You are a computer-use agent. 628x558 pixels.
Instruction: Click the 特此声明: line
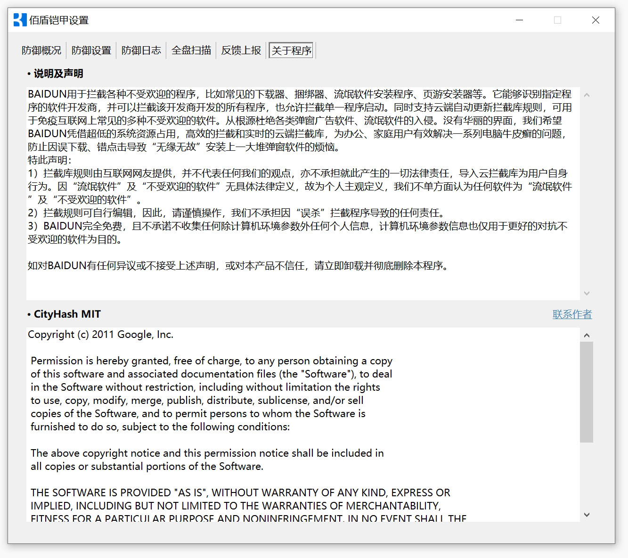[x=49, y=160]
